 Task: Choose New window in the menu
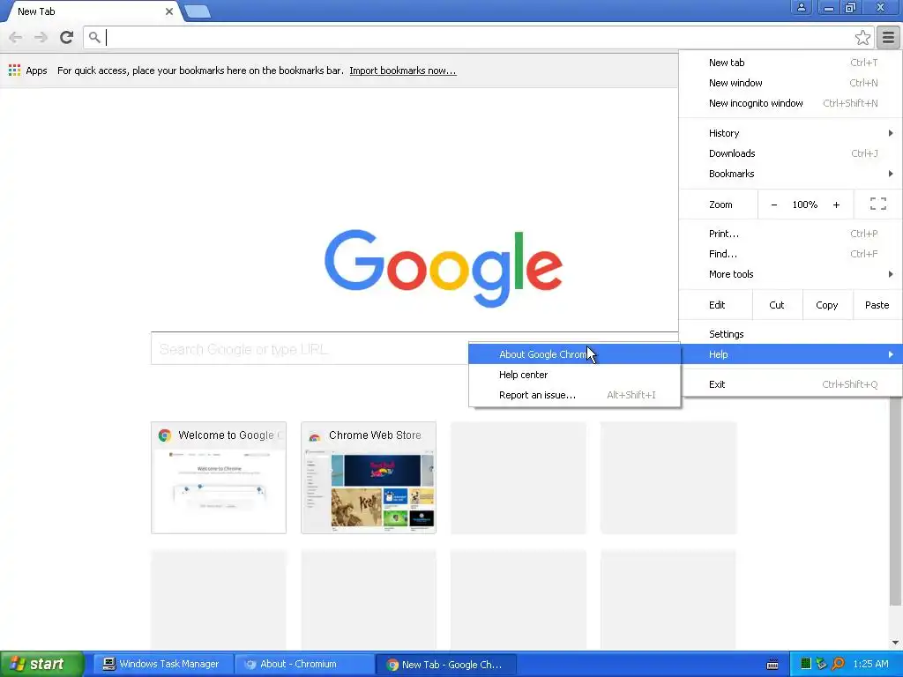[791, 83]
